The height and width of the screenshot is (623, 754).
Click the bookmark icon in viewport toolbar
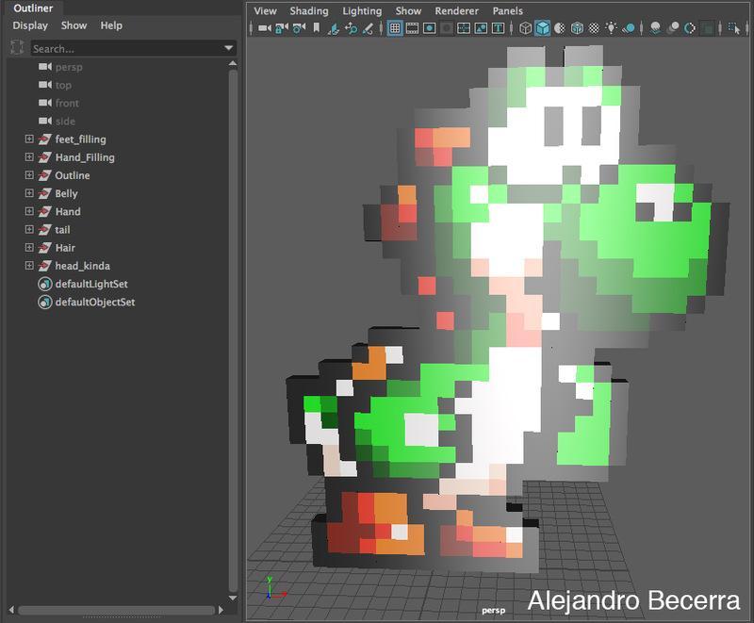point(317,28)
